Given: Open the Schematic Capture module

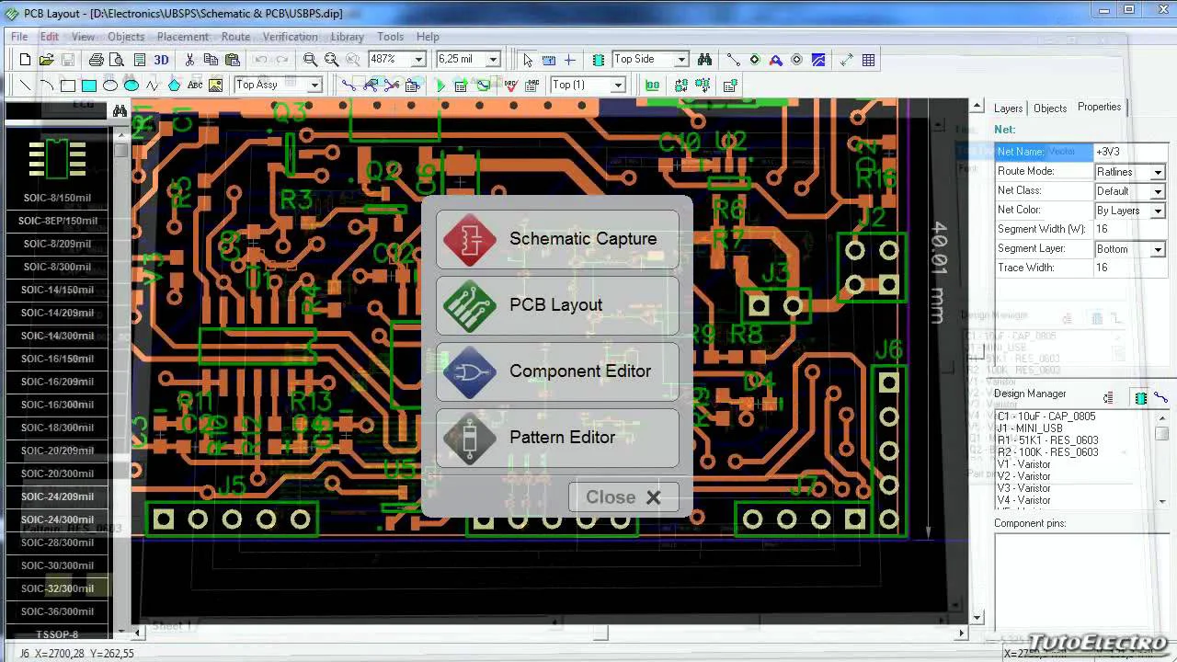Looking at the screenshot, I should coord(557,239).
